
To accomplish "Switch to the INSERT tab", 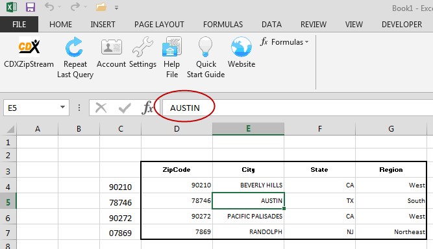I will click(x=103, y=24).
